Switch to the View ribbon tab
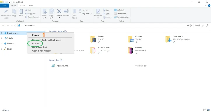This screenshot has height=112, width=211. pyautogui.click(x=31, y=6)
